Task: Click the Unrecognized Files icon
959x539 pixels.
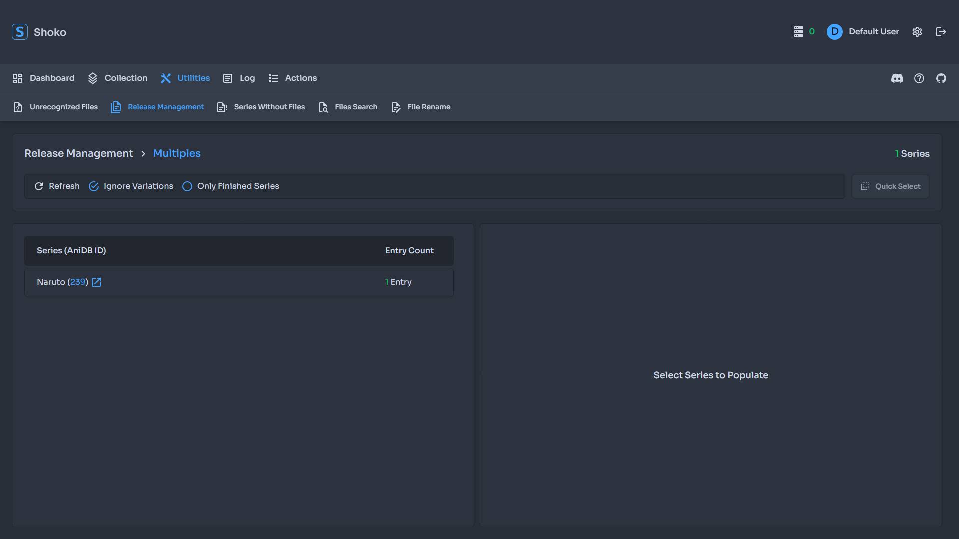Action: coord(18,107)
